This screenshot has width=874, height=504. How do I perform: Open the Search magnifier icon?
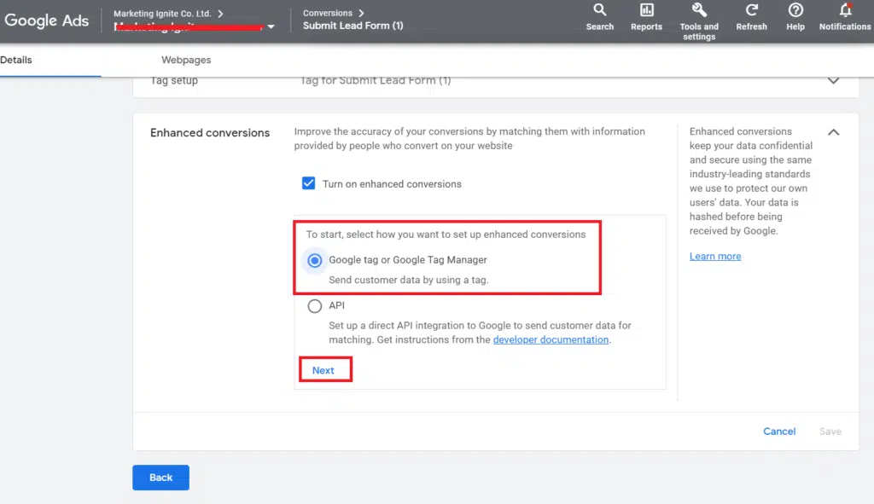(x=599, y=11)
